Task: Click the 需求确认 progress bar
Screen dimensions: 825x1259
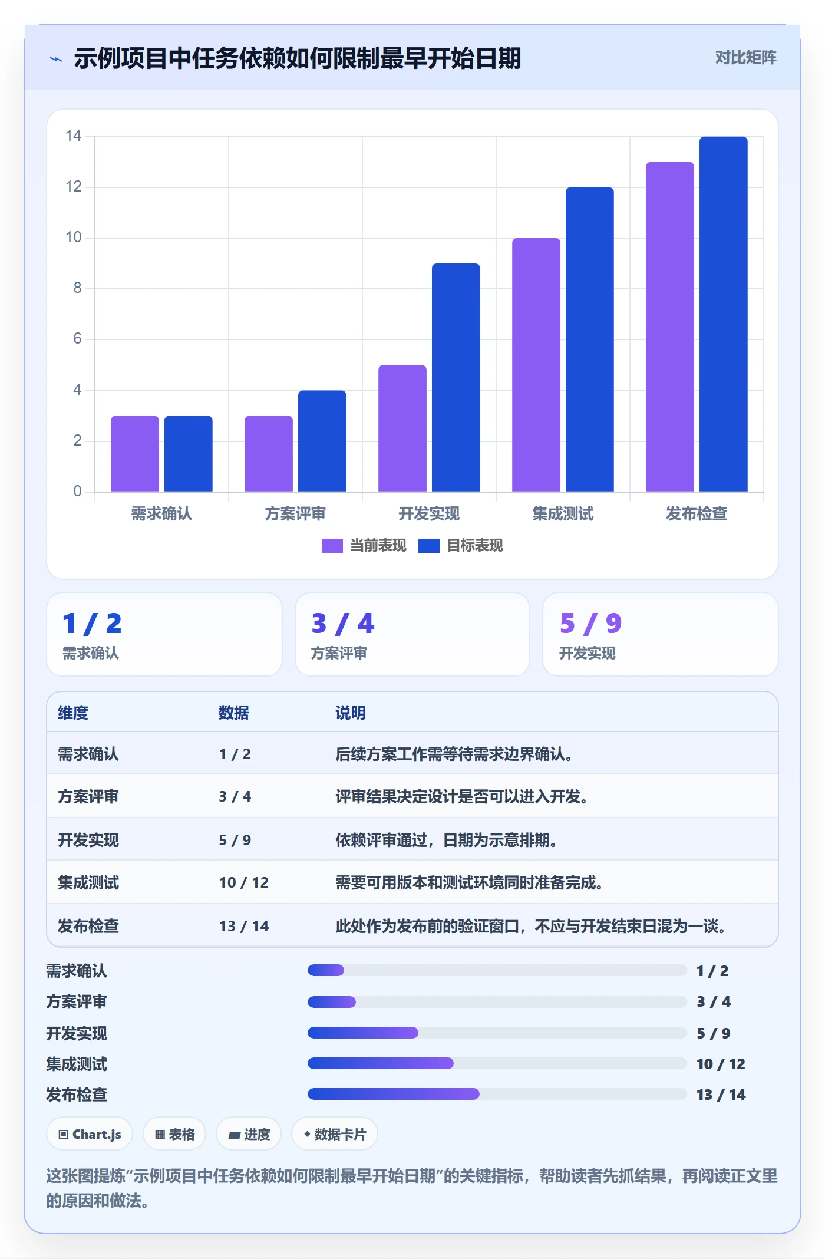Action: point(497,970)
